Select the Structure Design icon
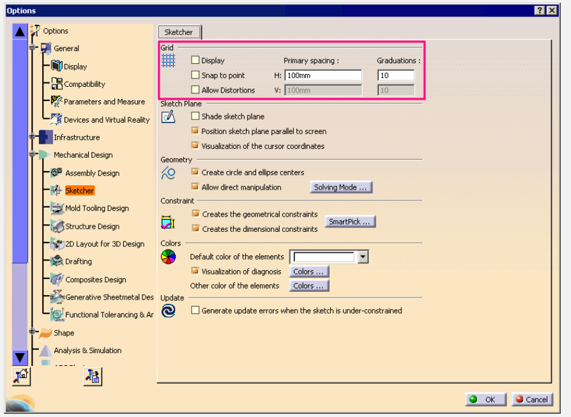 point(56,226)
